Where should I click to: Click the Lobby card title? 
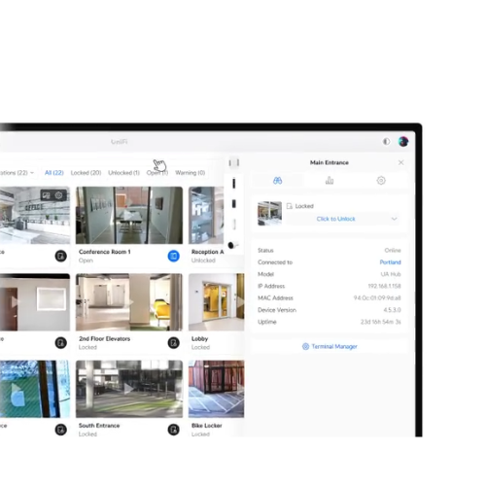tap(199, 338)
